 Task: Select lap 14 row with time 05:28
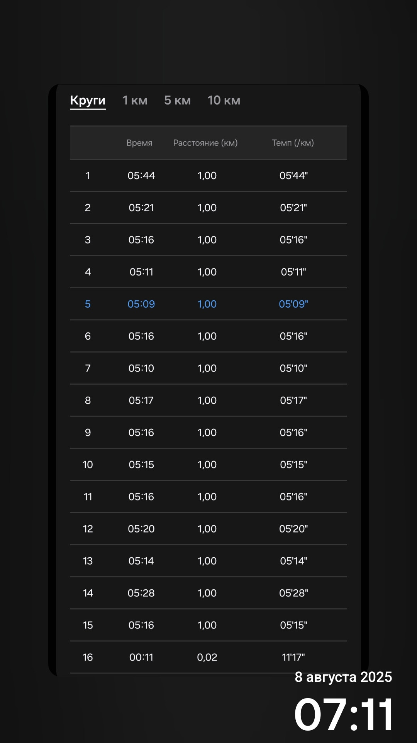point(208,593)
